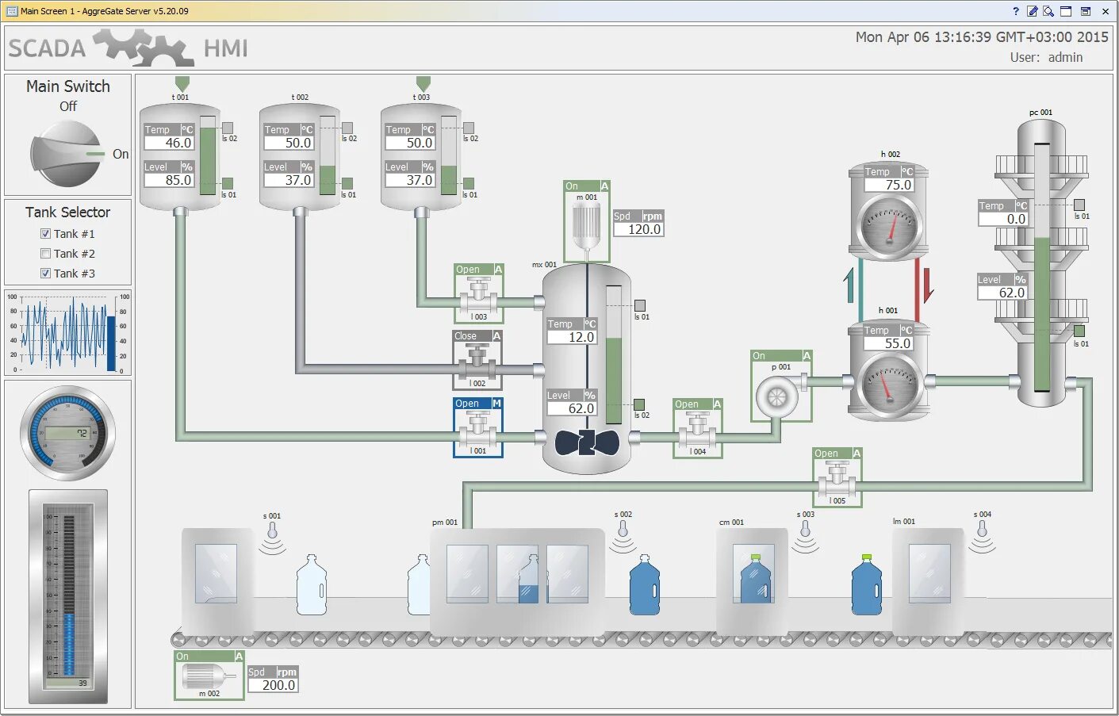Click the Spd field showing 120.0 rpm
This screenshot has height=716, width=1119.
coord(638,228)
